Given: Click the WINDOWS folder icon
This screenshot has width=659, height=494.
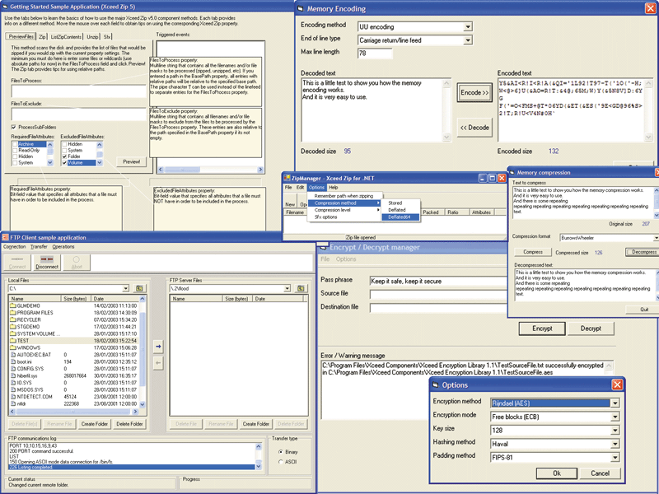Looking at the screenshot, I should pyautogui.click(x=13, y=347).
